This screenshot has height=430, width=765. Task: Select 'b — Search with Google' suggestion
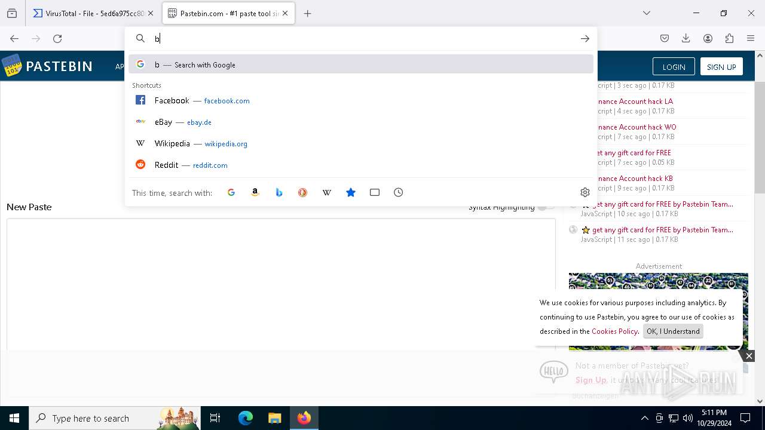click(361, 64)
